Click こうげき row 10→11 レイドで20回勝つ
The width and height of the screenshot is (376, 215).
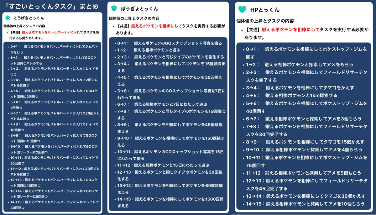tap(54, 161)
